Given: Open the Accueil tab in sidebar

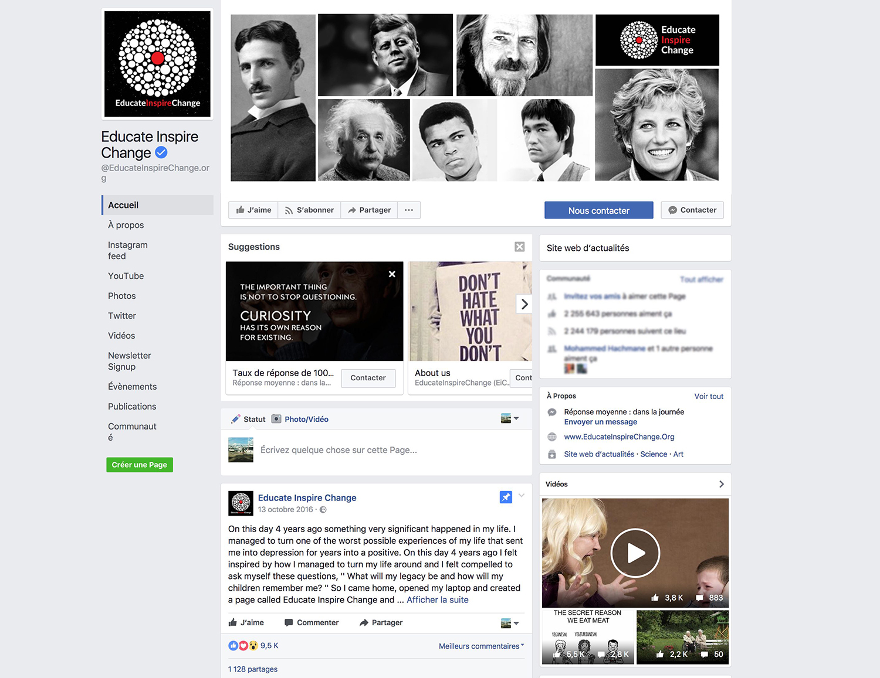Looking at the screenshot, I should (157, 205).
